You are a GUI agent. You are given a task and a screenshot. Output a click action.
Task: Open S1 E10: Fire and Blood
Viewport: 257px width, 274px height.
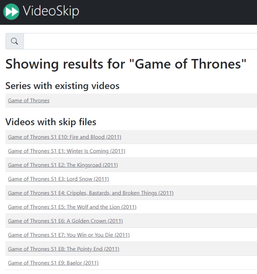pos(65,137)
